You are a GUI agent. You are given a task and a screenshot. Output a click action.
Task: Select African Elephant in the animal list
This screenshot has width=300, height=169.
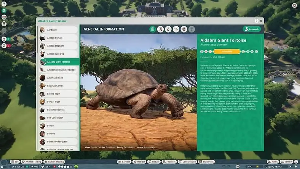(x=59, y=46)
